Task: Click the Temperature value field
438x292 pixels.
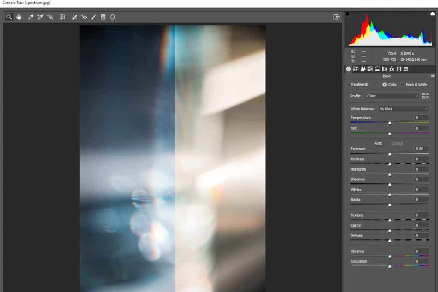Action: (x=421, y=118)
